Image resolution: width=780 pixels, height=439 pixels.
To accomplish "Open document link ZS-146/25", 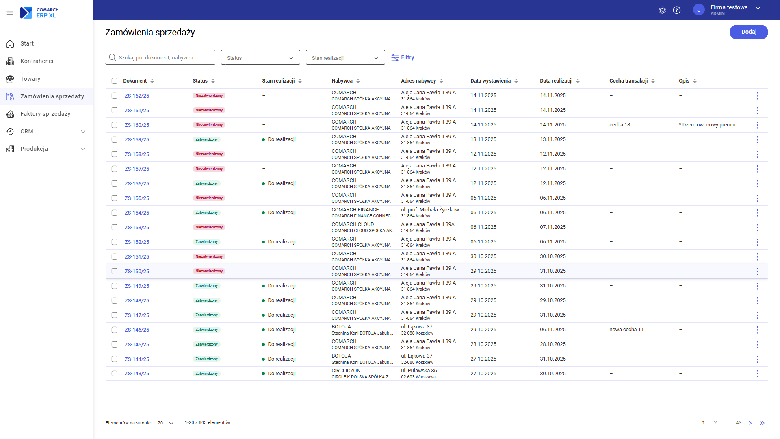I will coord(136,330).
